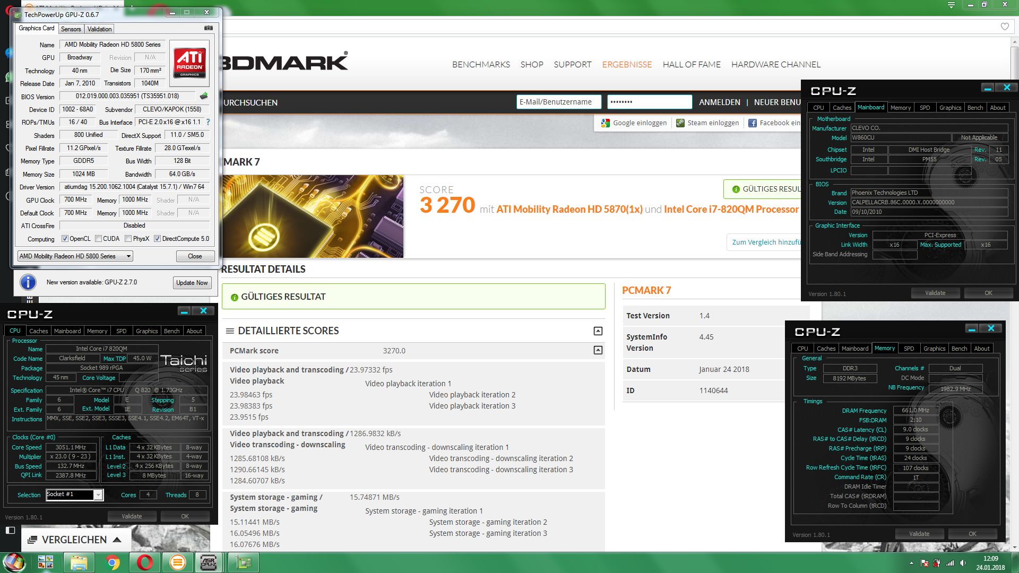Image resolution: width=1019 pixels, height=573 pixels.
Task: Click the PCMark 7 result thumbnail image
Action: click(313, 216)
